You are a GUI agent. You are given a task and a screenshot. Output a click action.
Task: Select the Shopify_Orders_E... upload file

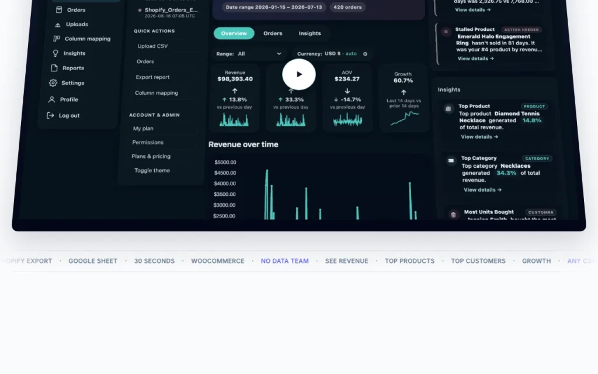[168, 13]
